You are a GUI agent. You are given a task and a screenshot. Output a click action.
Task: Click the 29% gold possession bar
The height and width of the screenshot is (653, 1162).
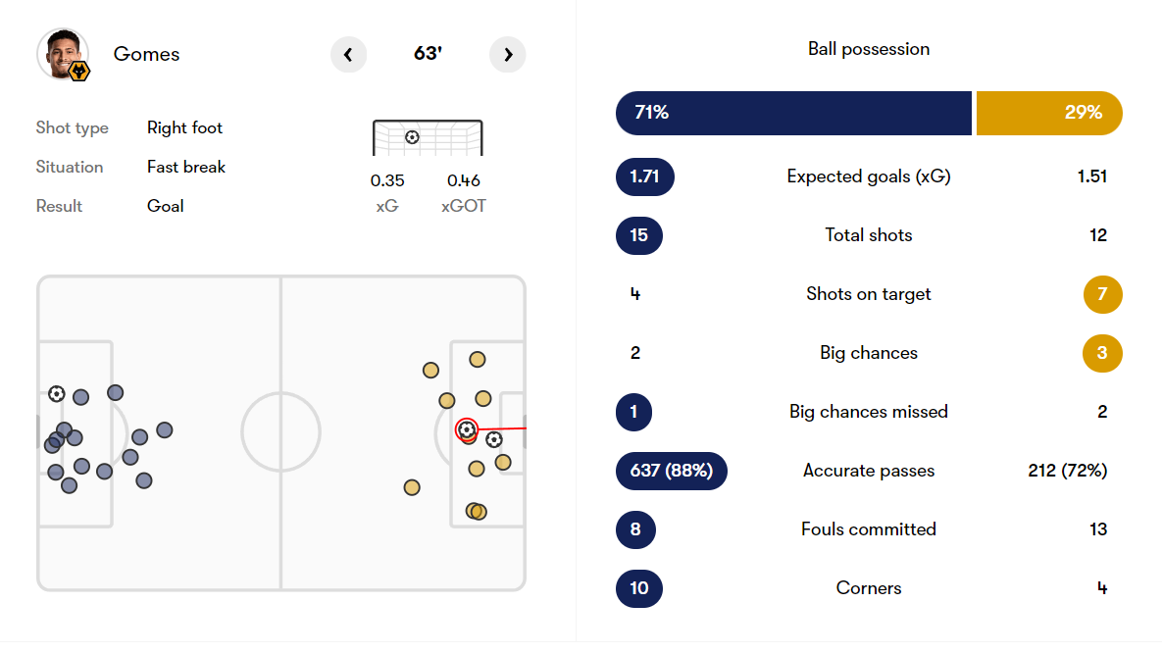1049,113
